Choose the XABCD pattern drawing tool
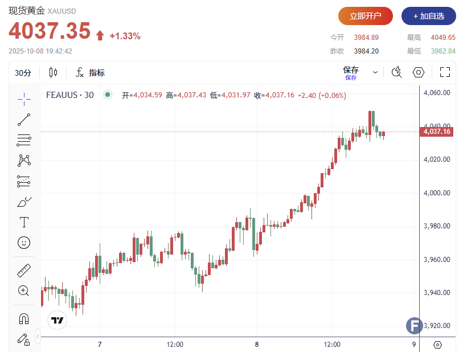The height and width of the screenshot is (352, 459). pyautogui.click(x=24, y=161)
